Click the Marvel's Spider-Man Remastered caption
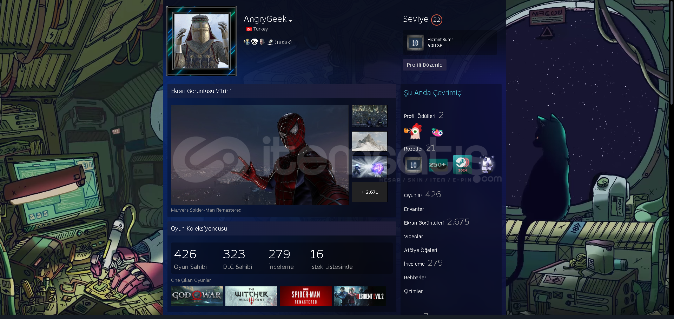 pos(206,210)
